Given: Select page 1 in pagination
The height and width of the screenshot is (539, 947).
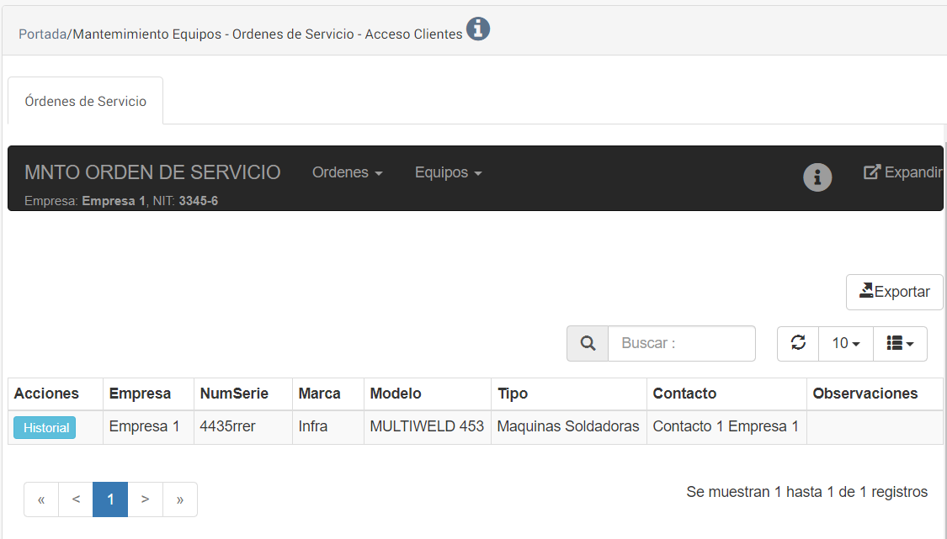Looking at the screenshot, I should (110, 499).
